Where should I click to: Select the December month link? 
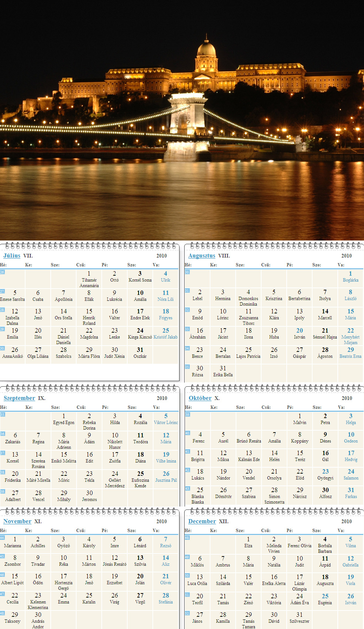coord(202,521)
